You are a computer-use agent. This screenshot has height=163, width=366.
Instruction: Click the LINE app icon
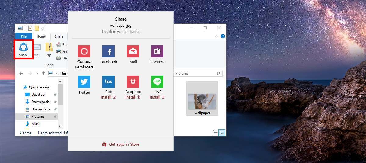(157, 82)
